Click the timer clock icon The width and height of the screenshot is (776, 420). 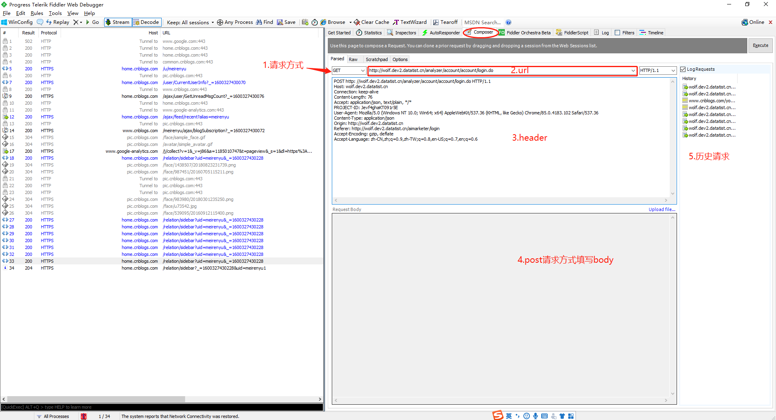(314, 22)
